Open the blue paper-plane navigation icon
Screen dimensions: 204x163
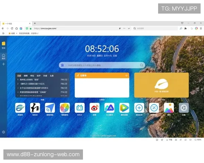[x=50, y=108]
